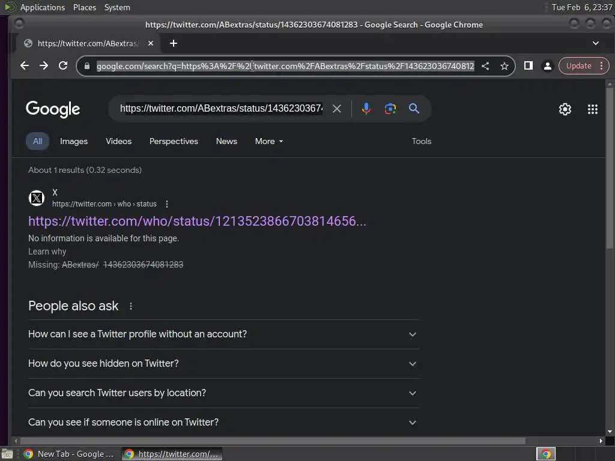Click the Chrome address bar URL
Screen dimensions: 615x461
[285, 66]
